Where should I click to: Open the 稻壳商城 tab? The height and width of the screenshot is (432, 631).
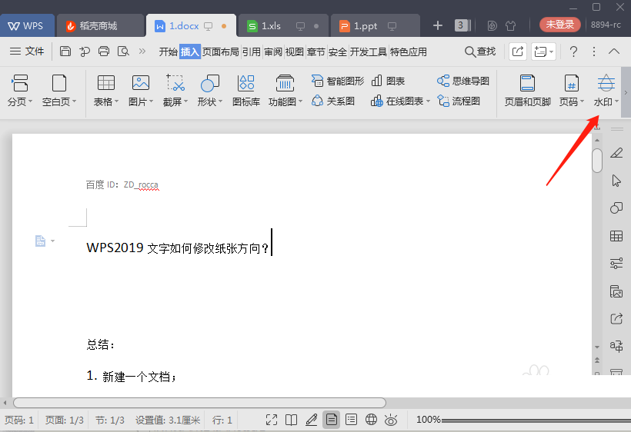point(100,26)
